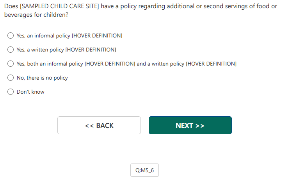Image resolution: width=281 pixels, height=192 pixels.
Task: Click the NEXT >> button
Action: tap(190, 125)
